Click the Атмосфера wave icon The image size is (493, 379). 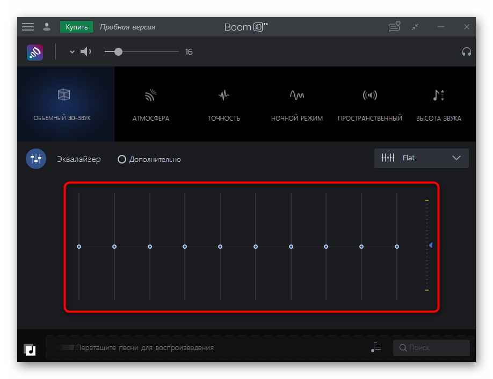click(x=150, y=95)
